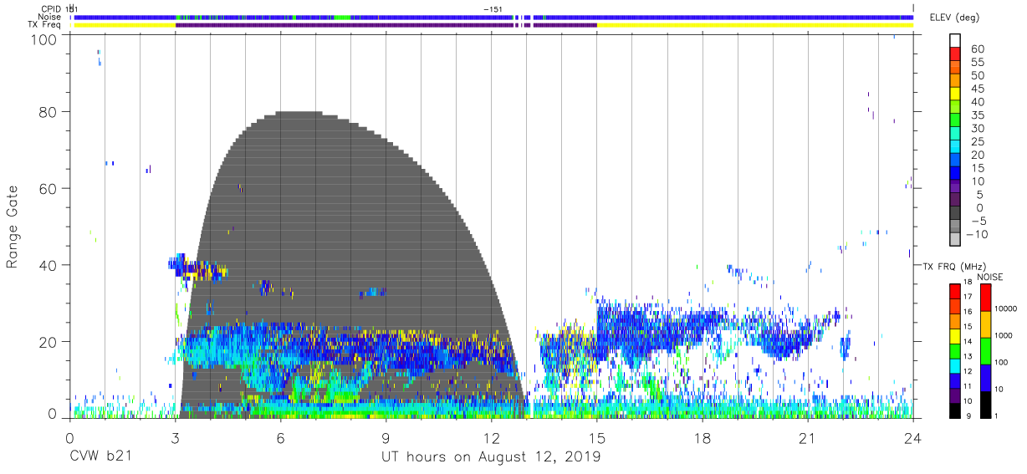Click the '-151' CPID value text

(493, 8)
